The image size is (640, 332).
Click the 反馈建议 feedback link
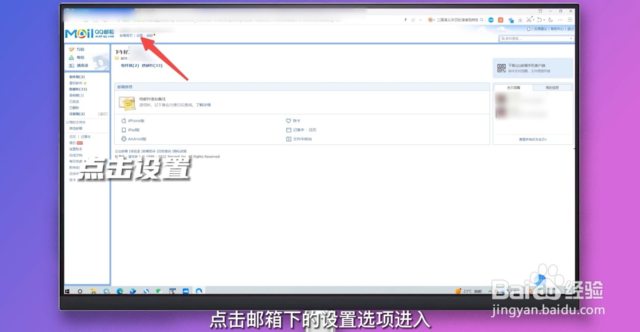pos(540,29)
